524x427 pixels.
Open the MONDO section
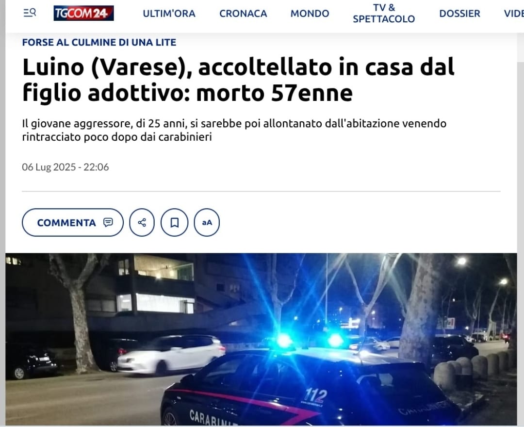pyautogui.click(x=310, y=14)
